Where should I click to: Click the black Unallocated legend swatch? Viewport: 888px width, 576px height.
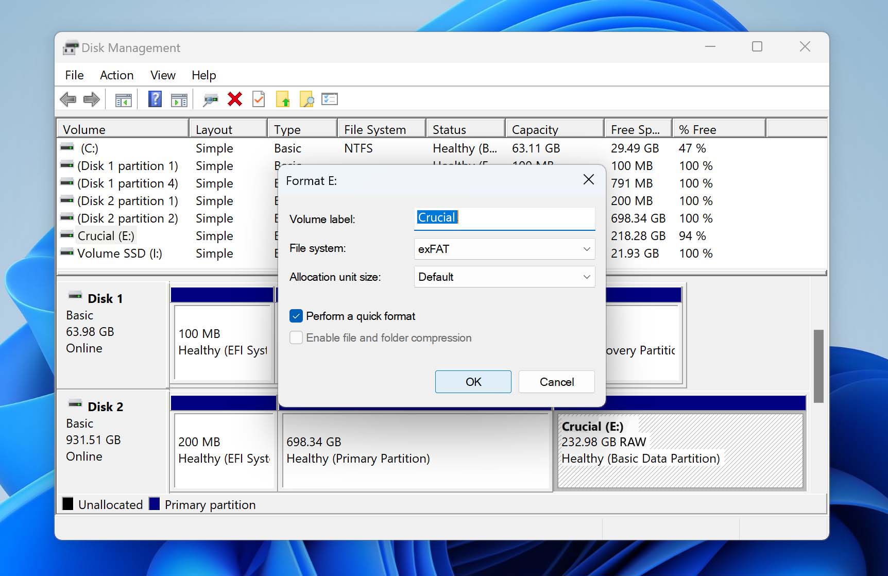tap(67, 503)
